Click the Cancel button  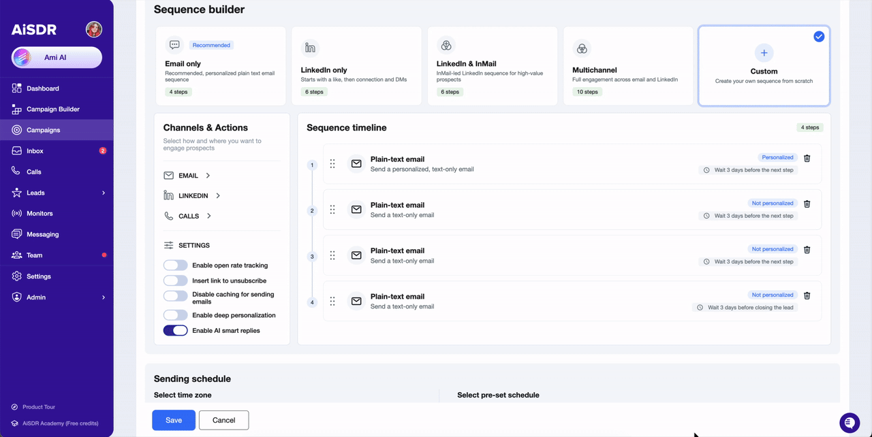point(223,420)
